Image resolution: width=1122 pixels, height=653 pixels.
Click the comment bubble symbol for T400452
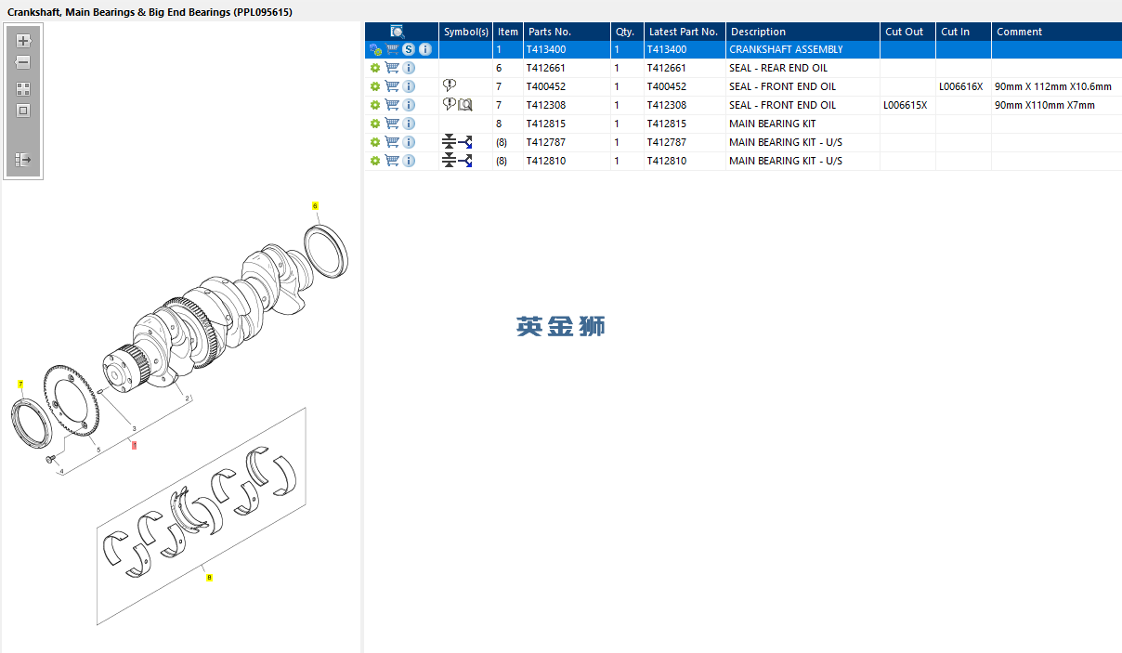(450, 85)
